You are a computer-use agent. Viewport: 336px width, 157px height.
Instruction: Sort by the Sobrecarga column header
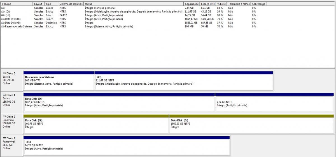click(x=258, y=4)
